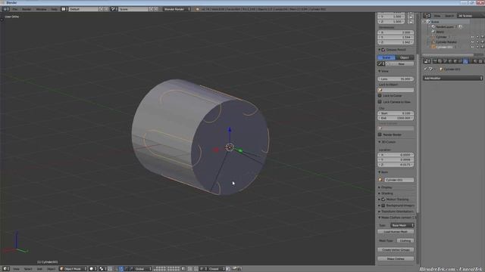Image resolution: width=485 pixels, height=272 pixels.
Task: Click the green Y-axis manipulator handle
Action: pyautogui.click(x=240, y=150)
